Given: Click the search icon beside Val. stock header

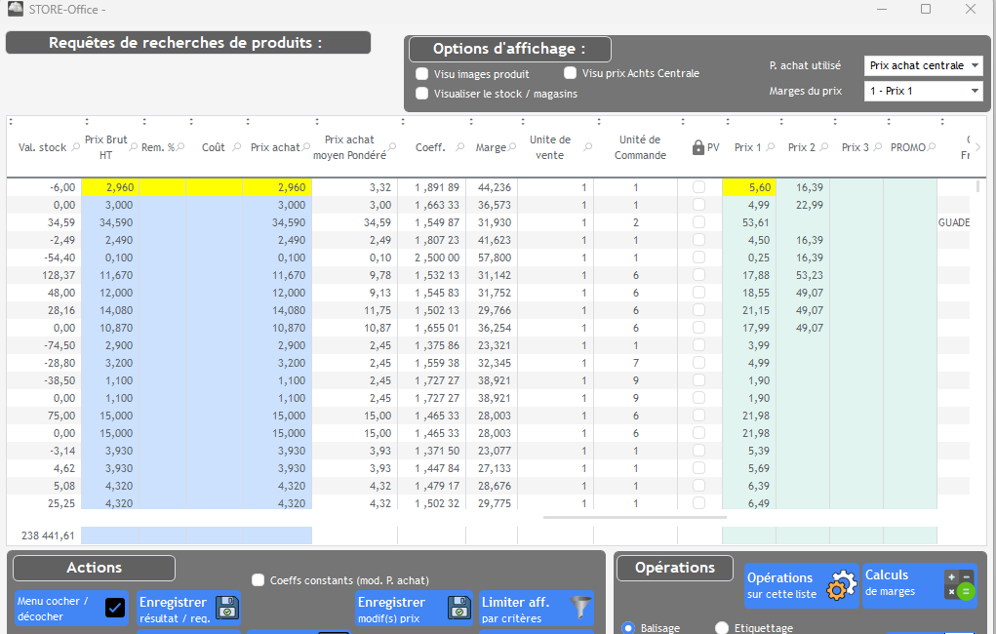Looking at the screenshot, I should pos(74,148).
